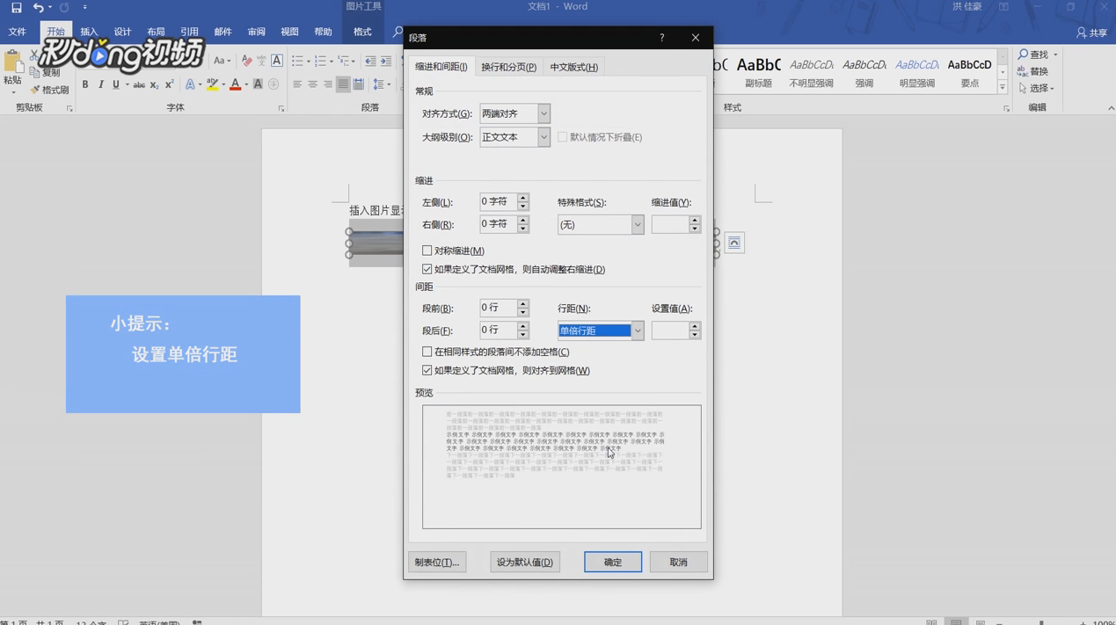
Task: Click the Character Border icon
Action: click(x=277, y=61)
